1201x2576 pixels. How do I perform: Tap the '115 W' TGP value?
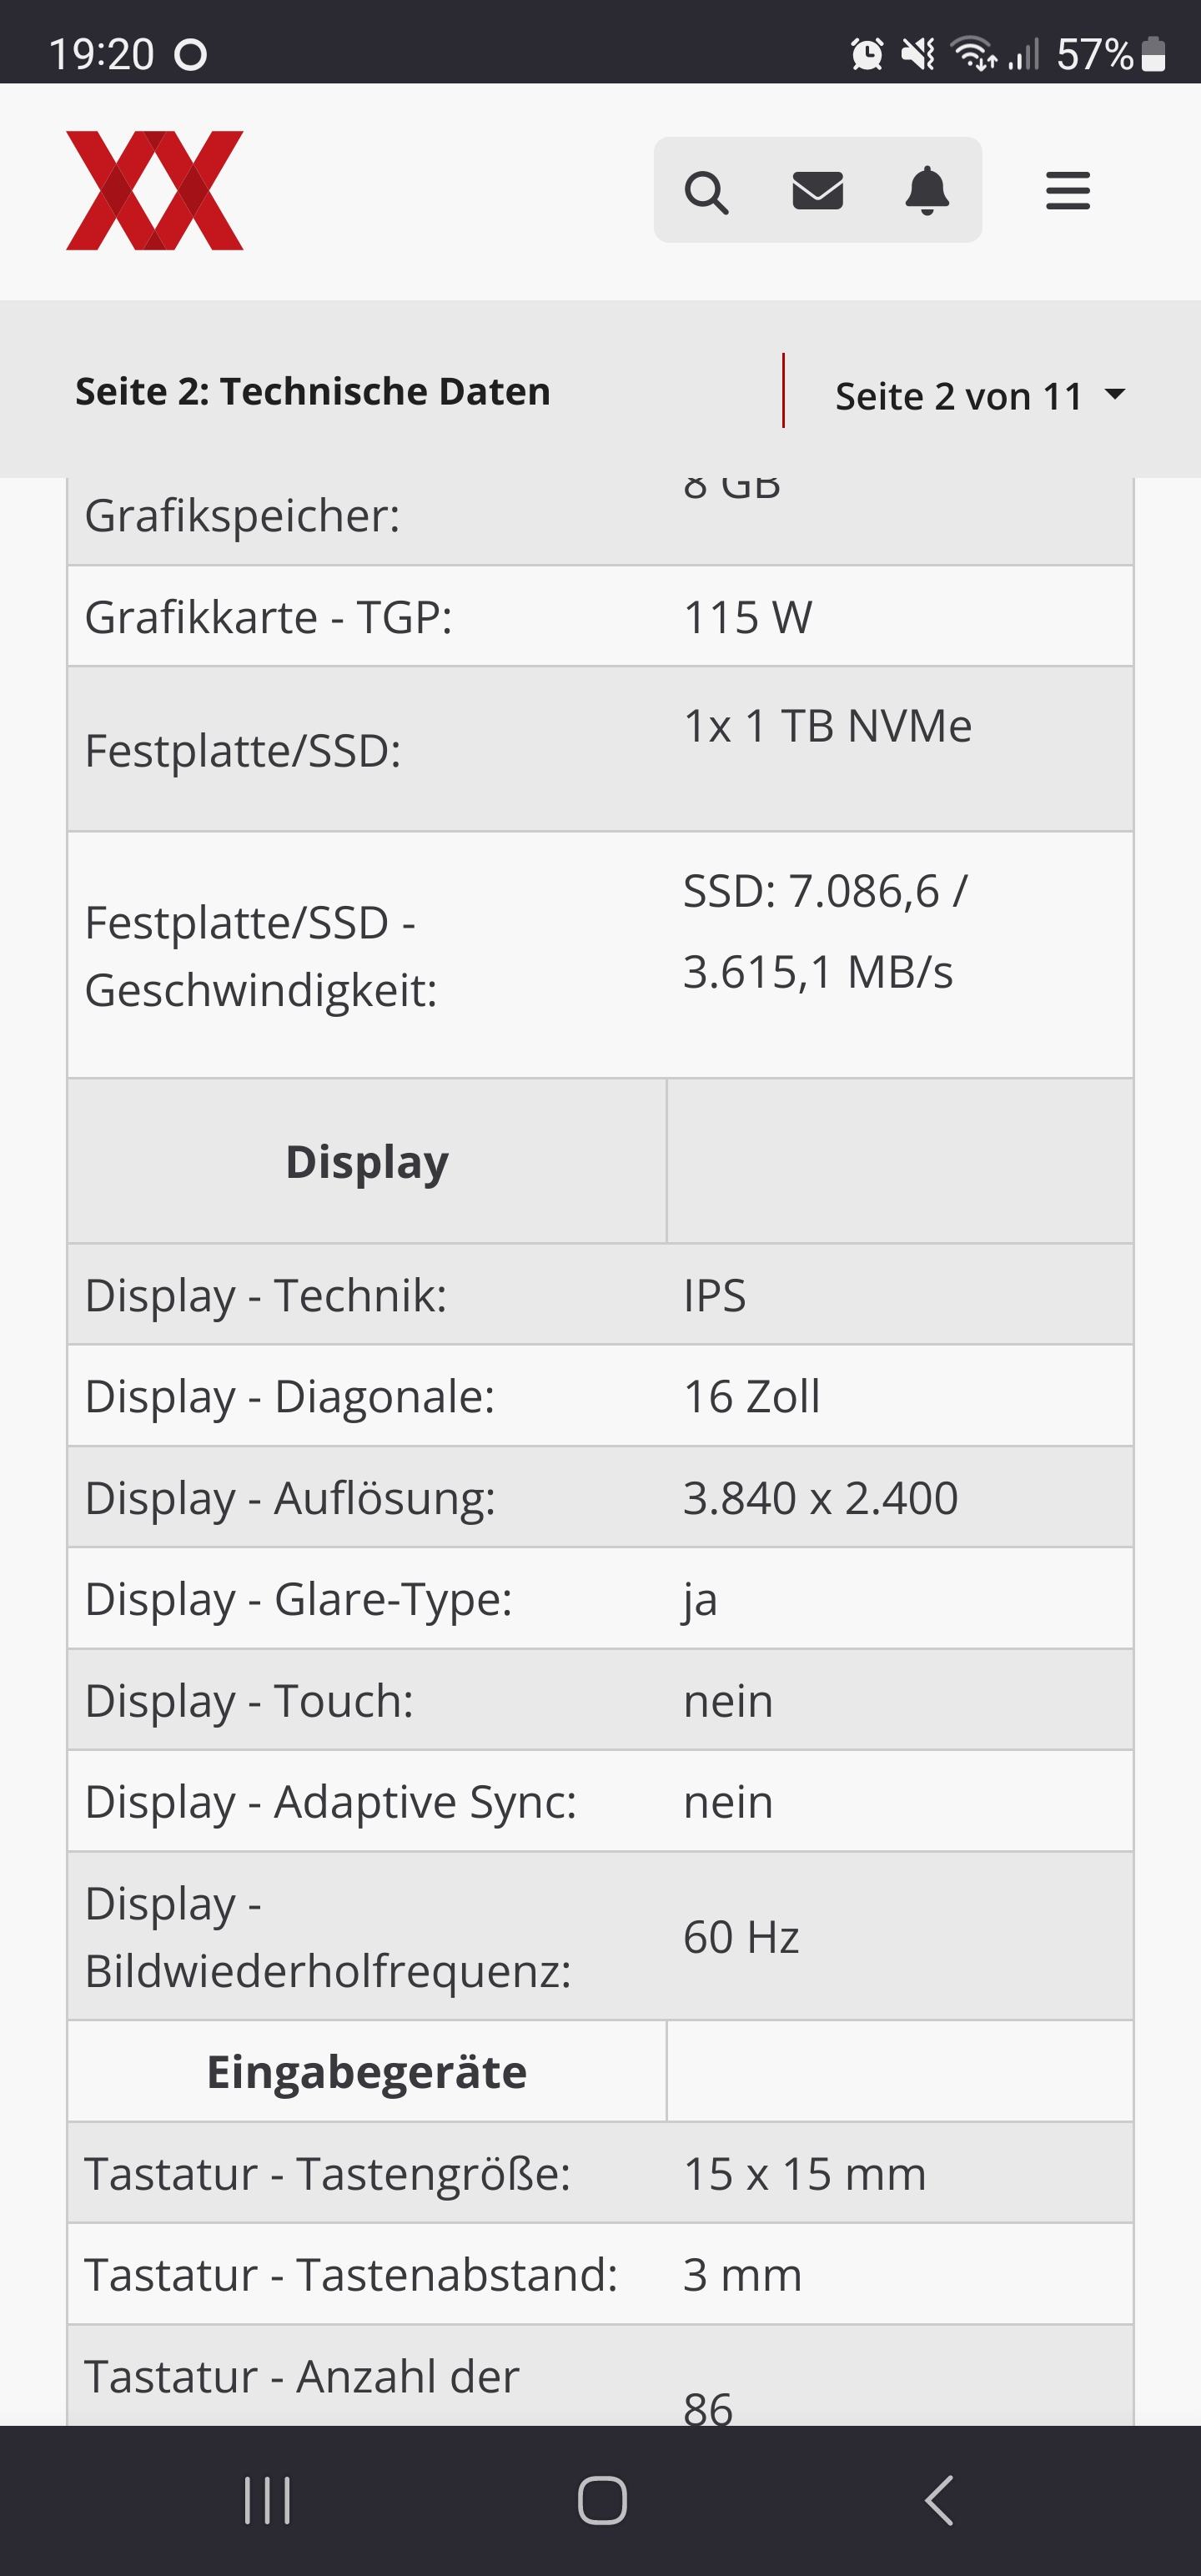(x=748, y=617)
